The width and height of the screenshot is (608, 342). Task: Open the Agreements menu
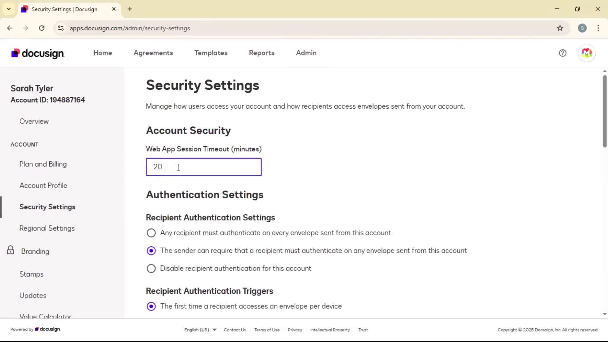click(153, 53)
